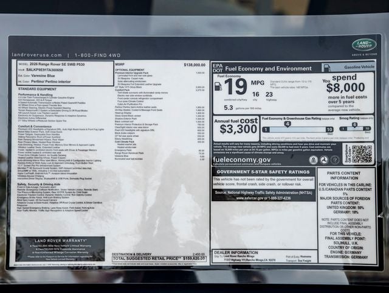
Task: Click the Destination & Delivery line
Action: [158, 254]
